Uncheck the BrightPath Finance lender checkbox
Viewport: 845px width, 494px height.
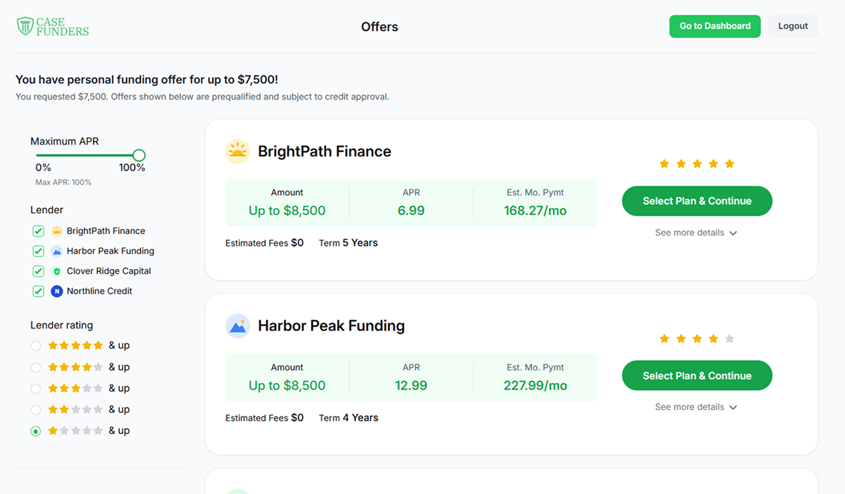coord(39,231)
